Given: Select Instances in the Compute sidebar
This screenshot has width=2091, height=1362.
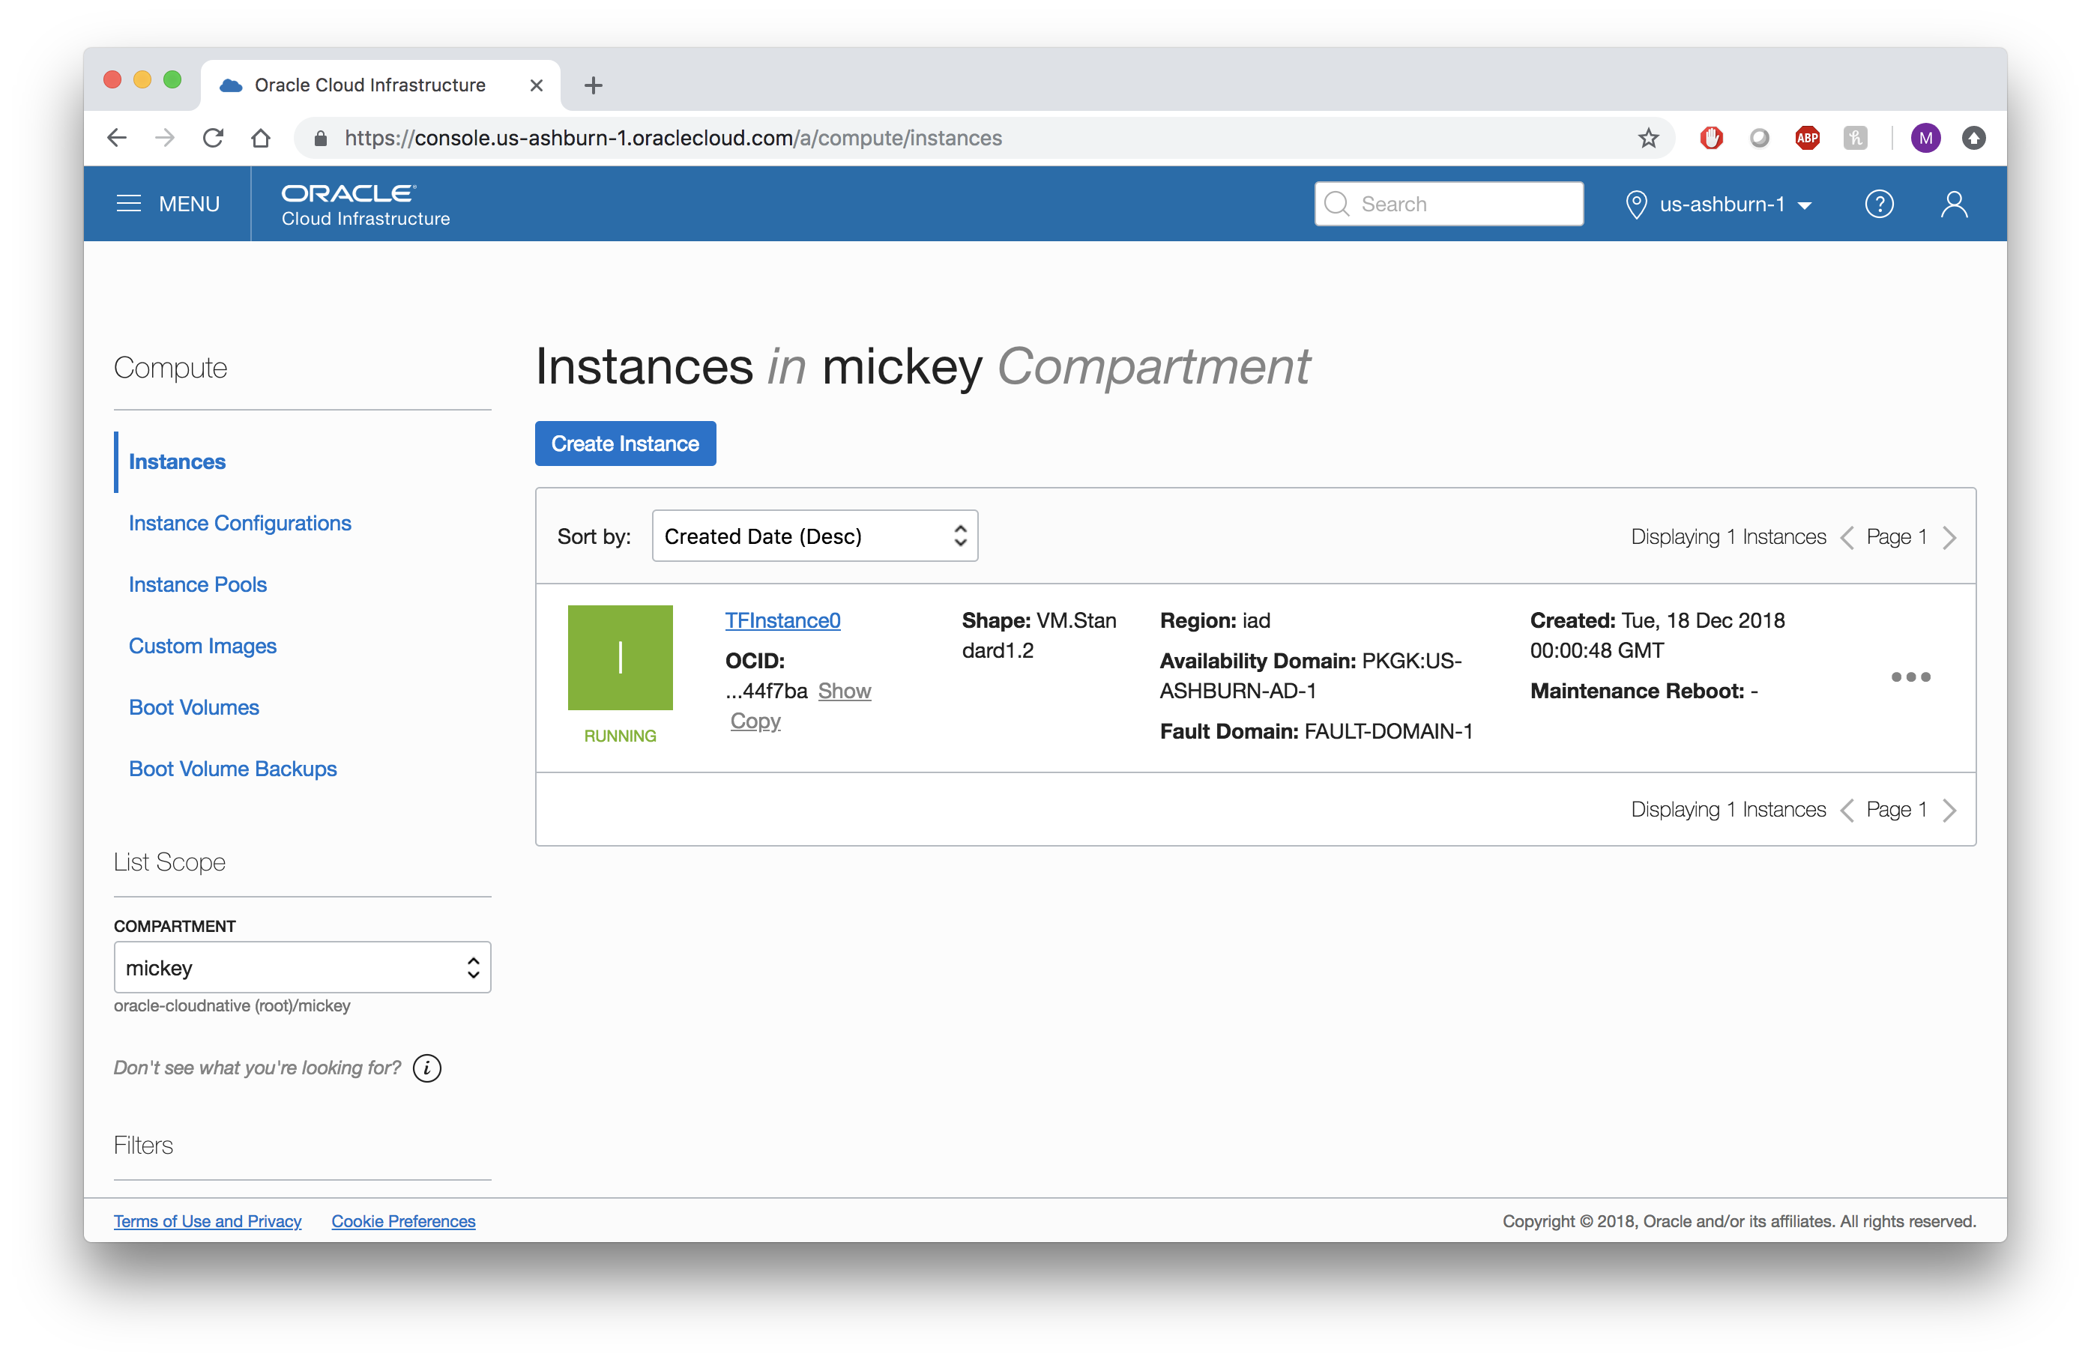Looking at the screenshot, I should pos(177,462).
